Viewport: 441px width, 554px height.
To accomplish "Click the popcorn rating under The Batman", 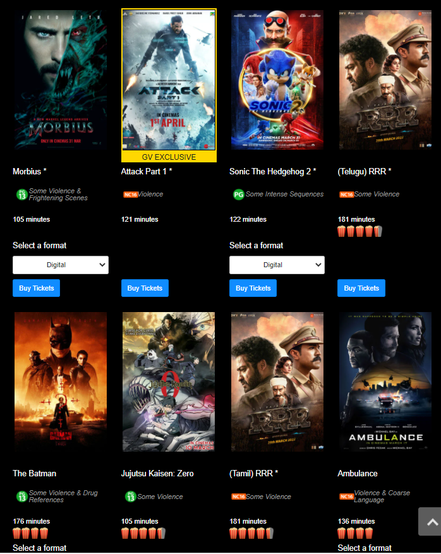I will point(30,533).
